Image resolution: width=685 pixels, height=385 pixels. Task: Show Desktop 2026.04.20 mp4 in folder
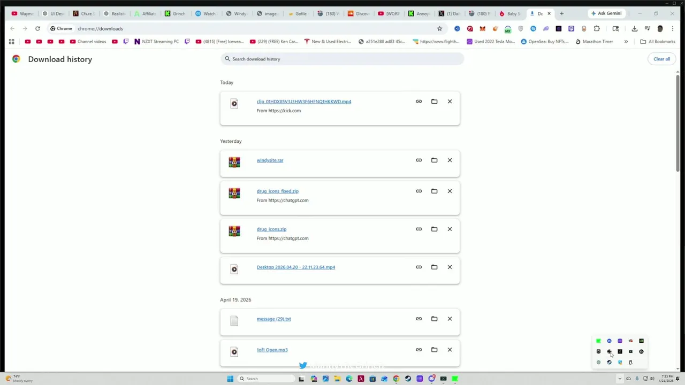[434, 267]
